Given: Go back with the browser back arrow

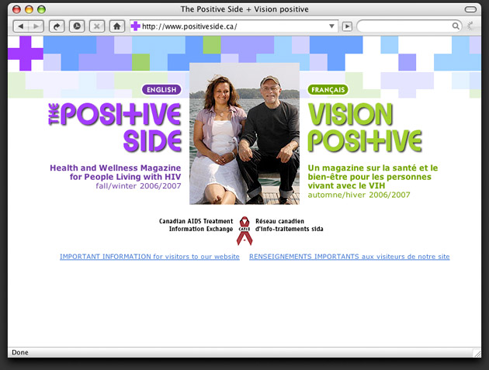Looking at the screenshot, I should [x=21, y=26].
